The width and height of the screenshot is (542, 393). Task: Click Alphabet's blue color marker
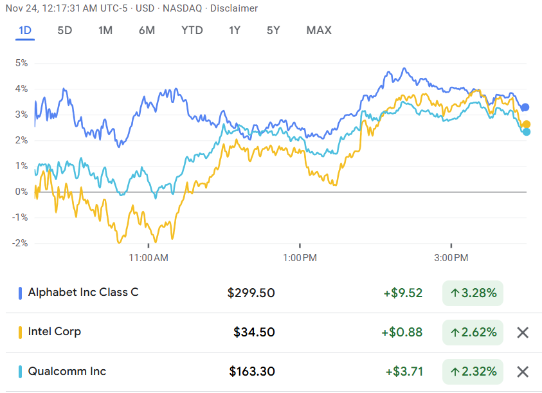click(x=20, y=293)
